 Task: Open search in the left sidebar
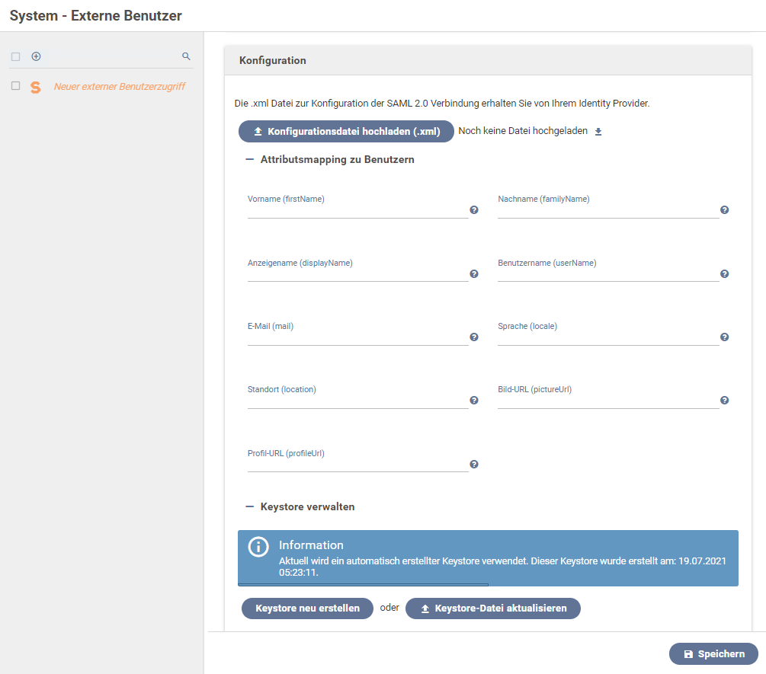coord(186,56)
